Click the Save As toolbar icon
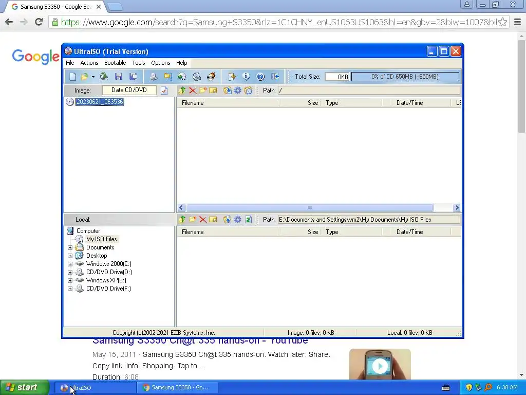 click(133, 77)
